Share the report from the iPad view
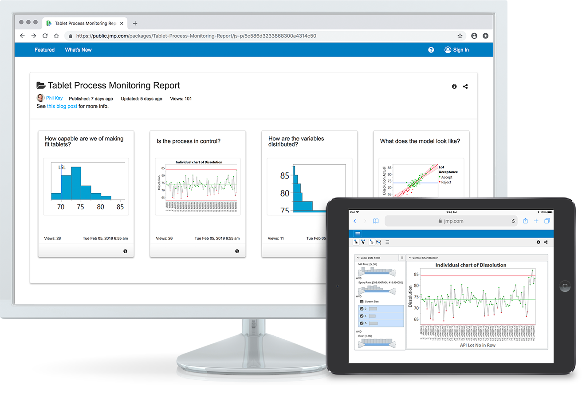Screen dimensions: 582x394 coord(546,242)
